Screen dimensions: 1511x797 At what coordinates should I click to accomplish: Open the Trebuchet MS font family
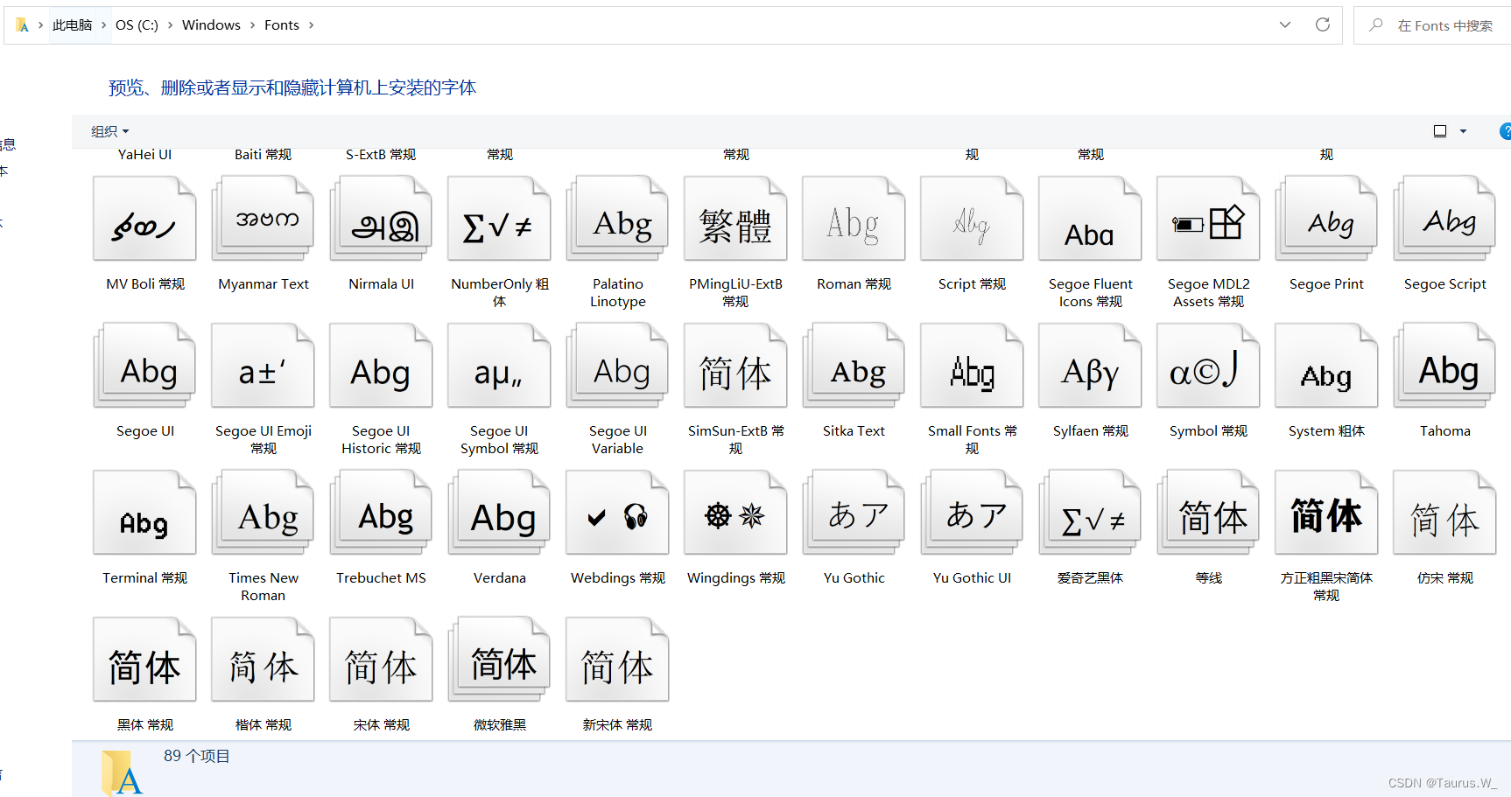tap(381, 513)
